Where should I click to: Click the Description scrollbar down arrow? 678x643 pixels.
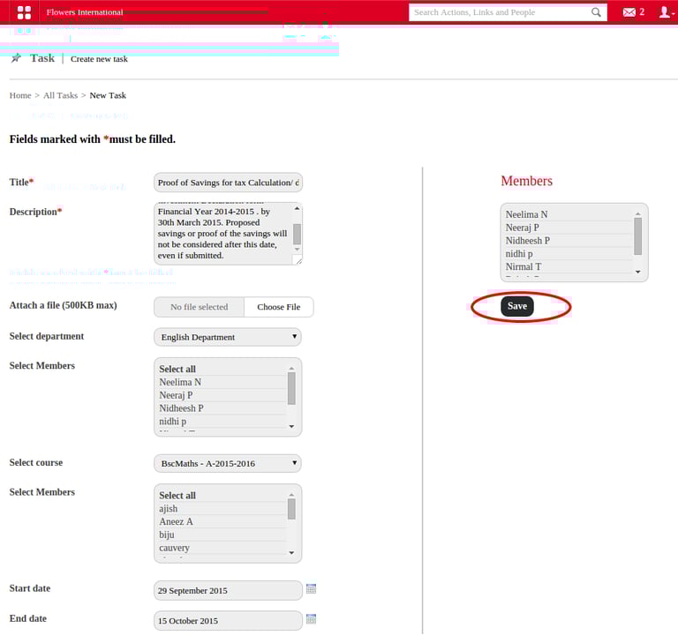click(297, 250)
